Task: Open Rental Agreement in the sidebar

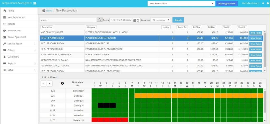Action: click(17, 37)
